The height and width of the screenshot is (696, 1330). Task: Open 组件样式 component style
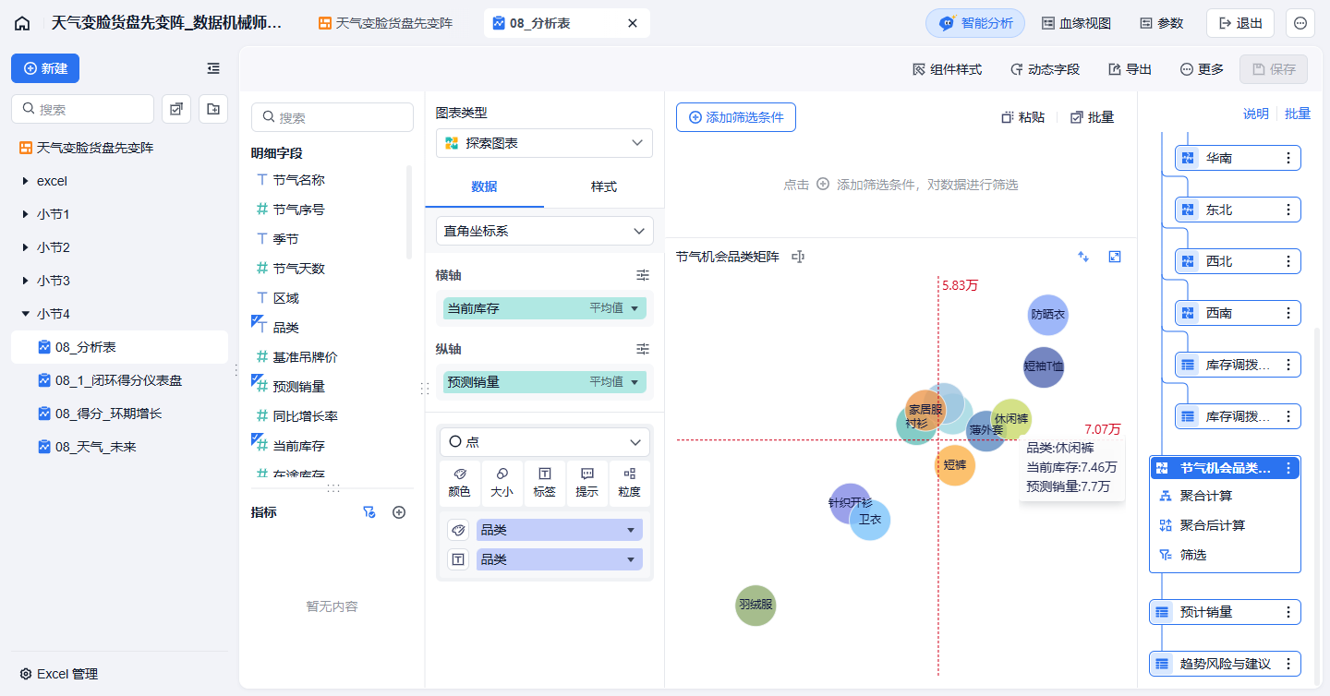tap(947, 69)
